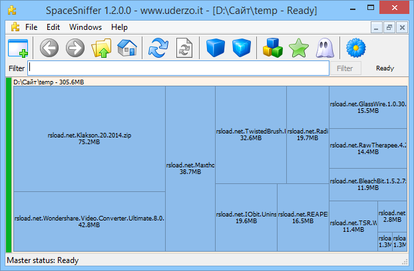Screen dimensions: 414x271
Task: Select the TSR 11.4MB block
Action: (353, 226)
